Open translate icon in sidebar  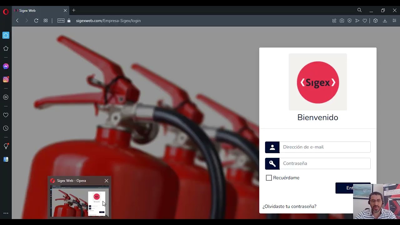point(6,159)
